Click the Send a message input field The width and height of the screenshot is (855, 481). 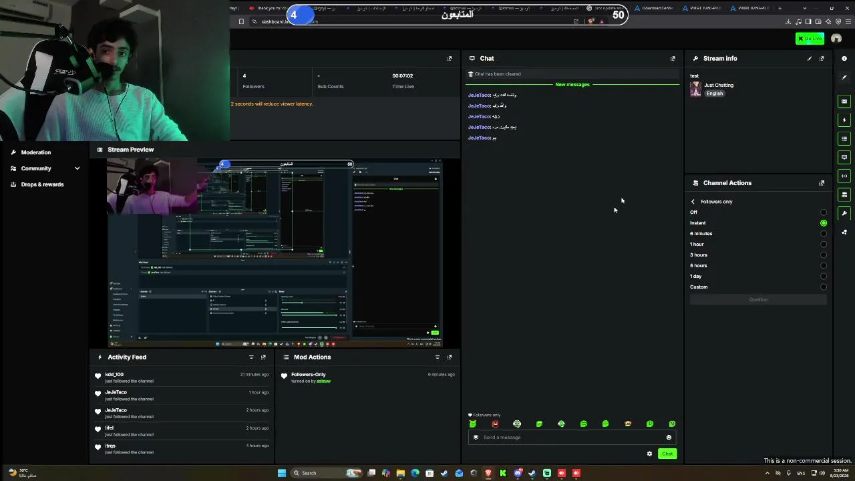(572, 438)
